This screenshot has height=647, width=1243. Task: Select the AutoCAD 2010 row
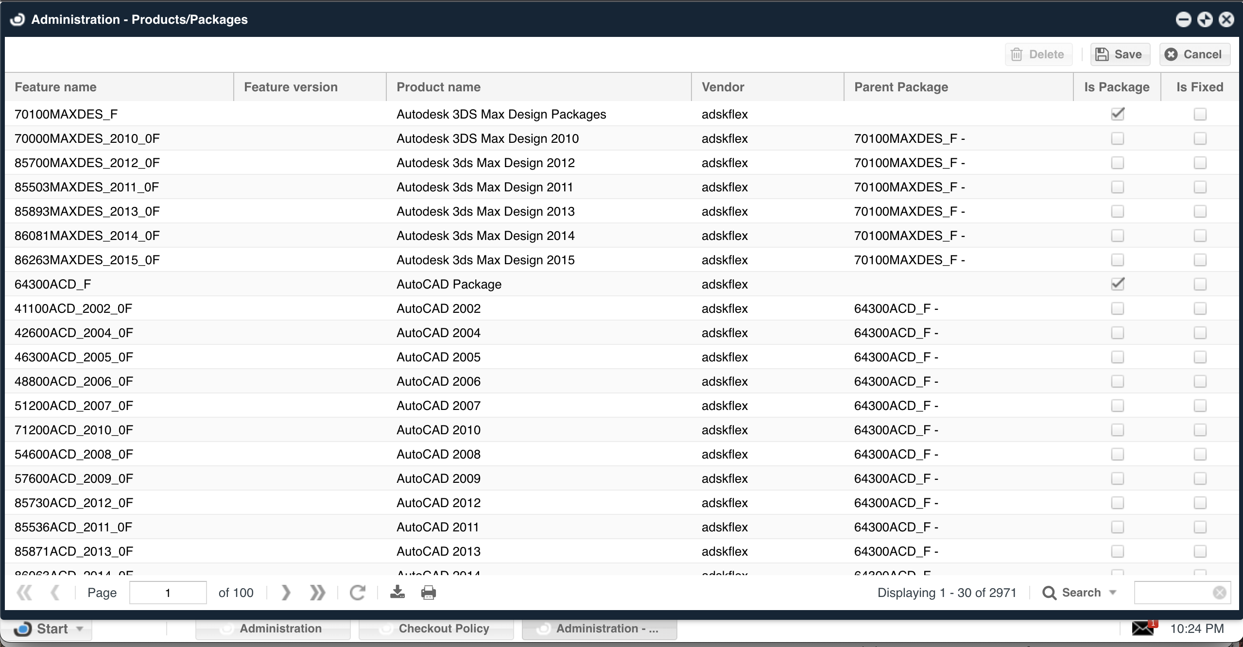coord(438,430)
